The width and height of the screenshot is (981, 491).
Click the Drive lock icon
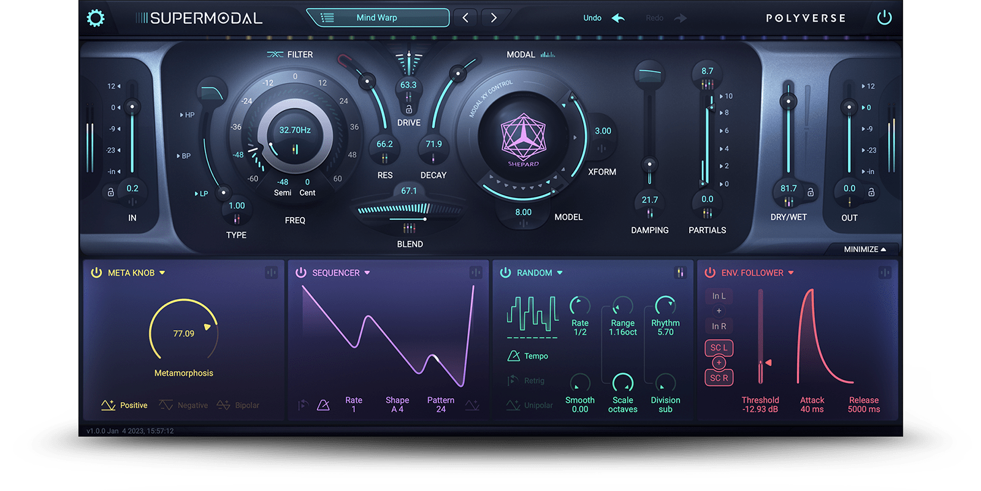click(408, 109)
